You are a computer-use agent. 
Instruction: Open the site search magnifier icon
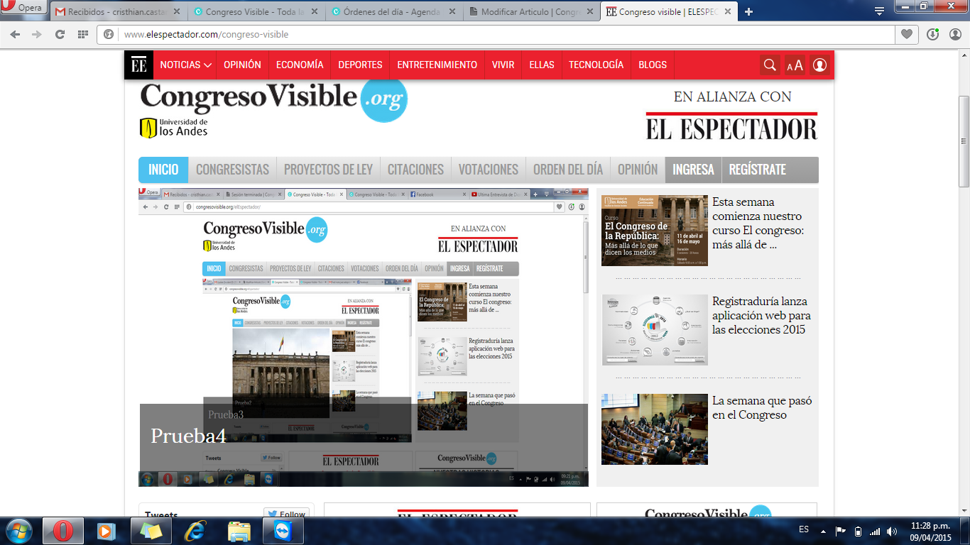click(x=769, y=65)
